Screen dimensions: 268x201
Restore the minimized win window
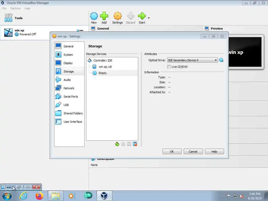pos(19,187)
